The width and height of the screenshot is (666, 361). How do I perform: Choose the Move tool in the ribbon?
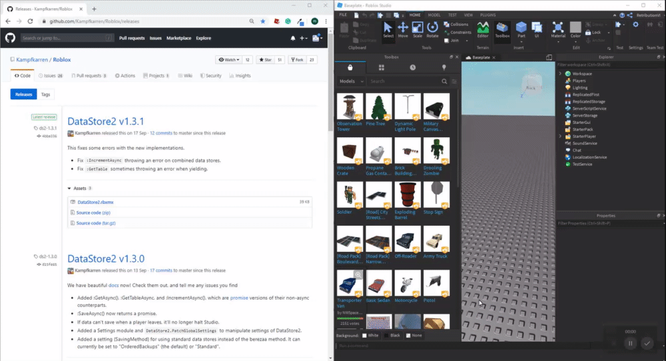tap(403, 30)
